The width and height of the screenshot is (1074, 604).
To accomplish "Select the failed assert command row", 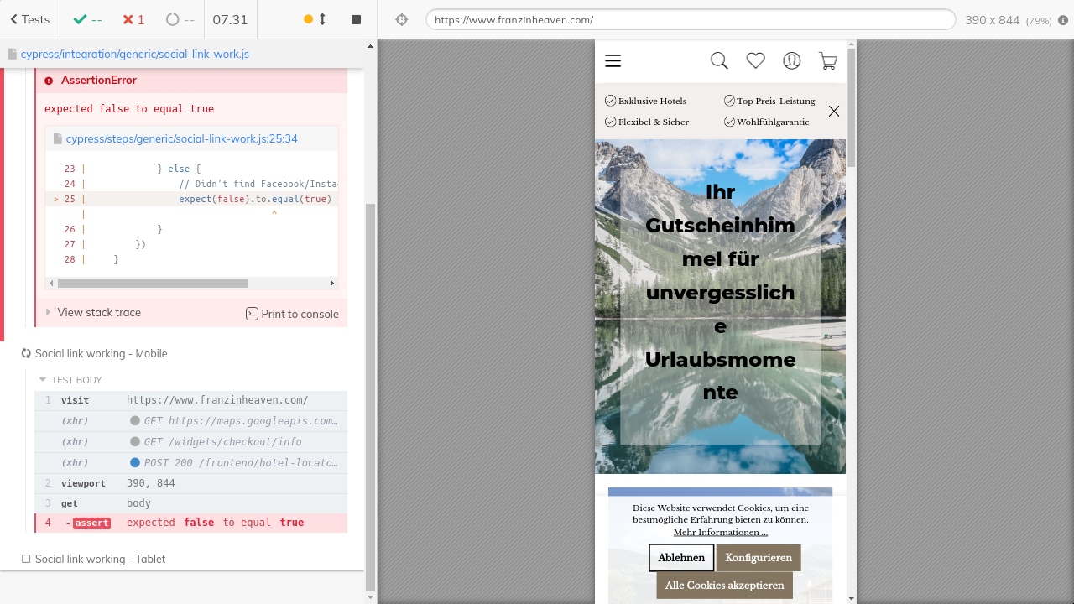I will pyautogui.click(x=190, y=523).
